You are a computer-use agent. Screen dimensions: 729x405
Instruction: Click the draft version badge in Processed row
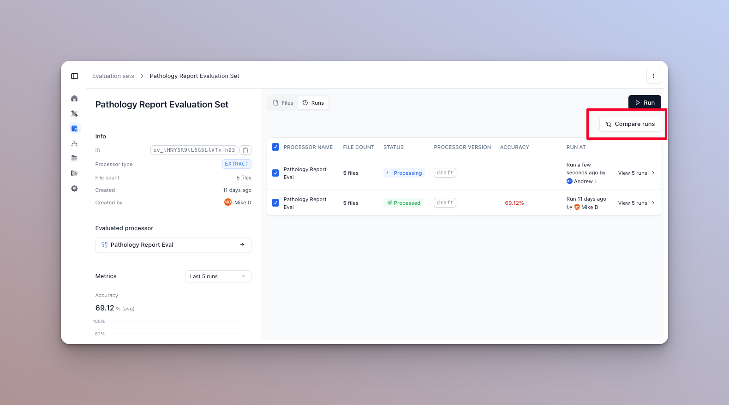tap(445, 203)
